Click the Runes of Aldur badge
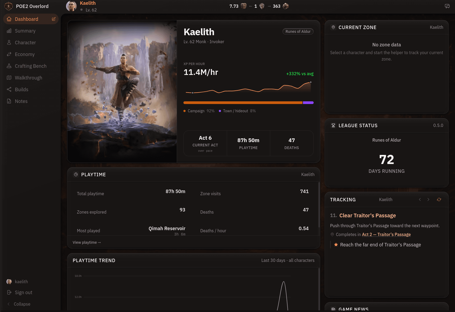The width and height of the screenshot is (455, 312). coord(298,31)
